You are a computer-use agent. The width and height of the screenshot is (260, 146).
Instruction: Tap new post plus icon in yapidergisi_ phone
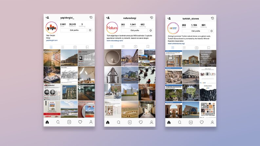pos(69,122)
